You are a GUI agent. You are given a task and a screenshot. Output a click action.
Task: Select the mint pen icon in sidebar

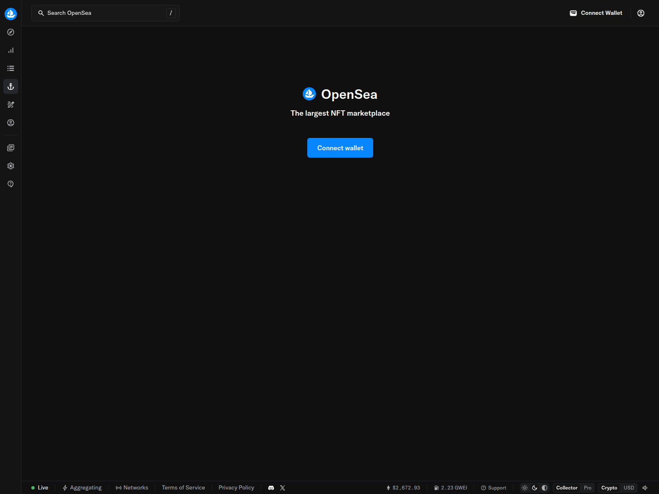(11, 105)
